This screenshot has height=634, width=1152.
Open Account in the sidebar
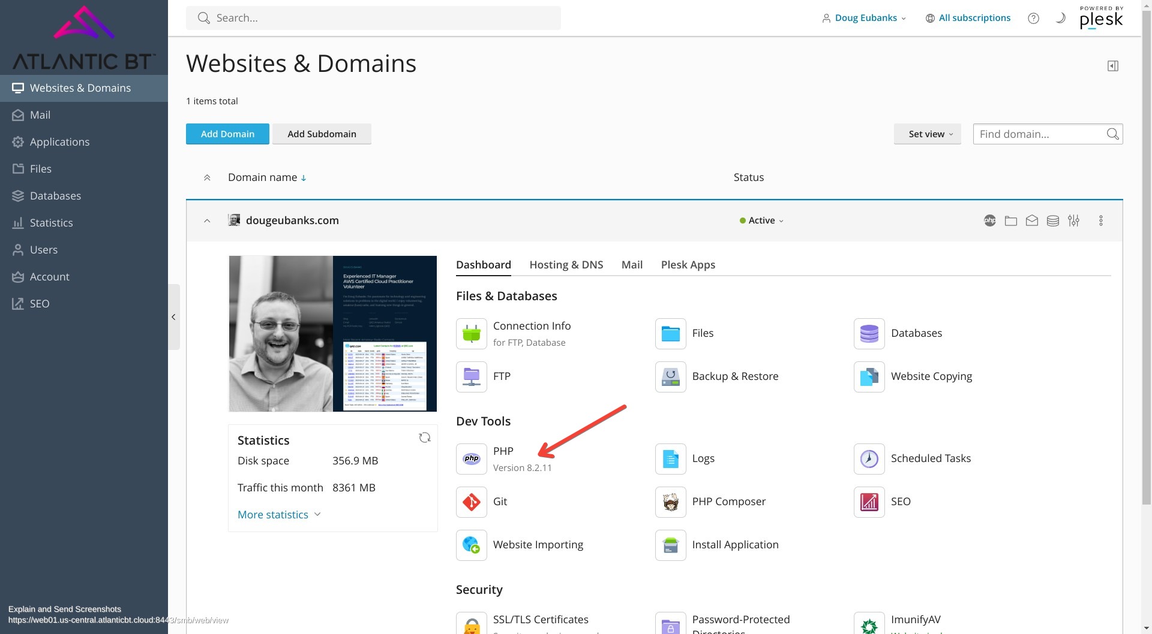pos(84,277)
